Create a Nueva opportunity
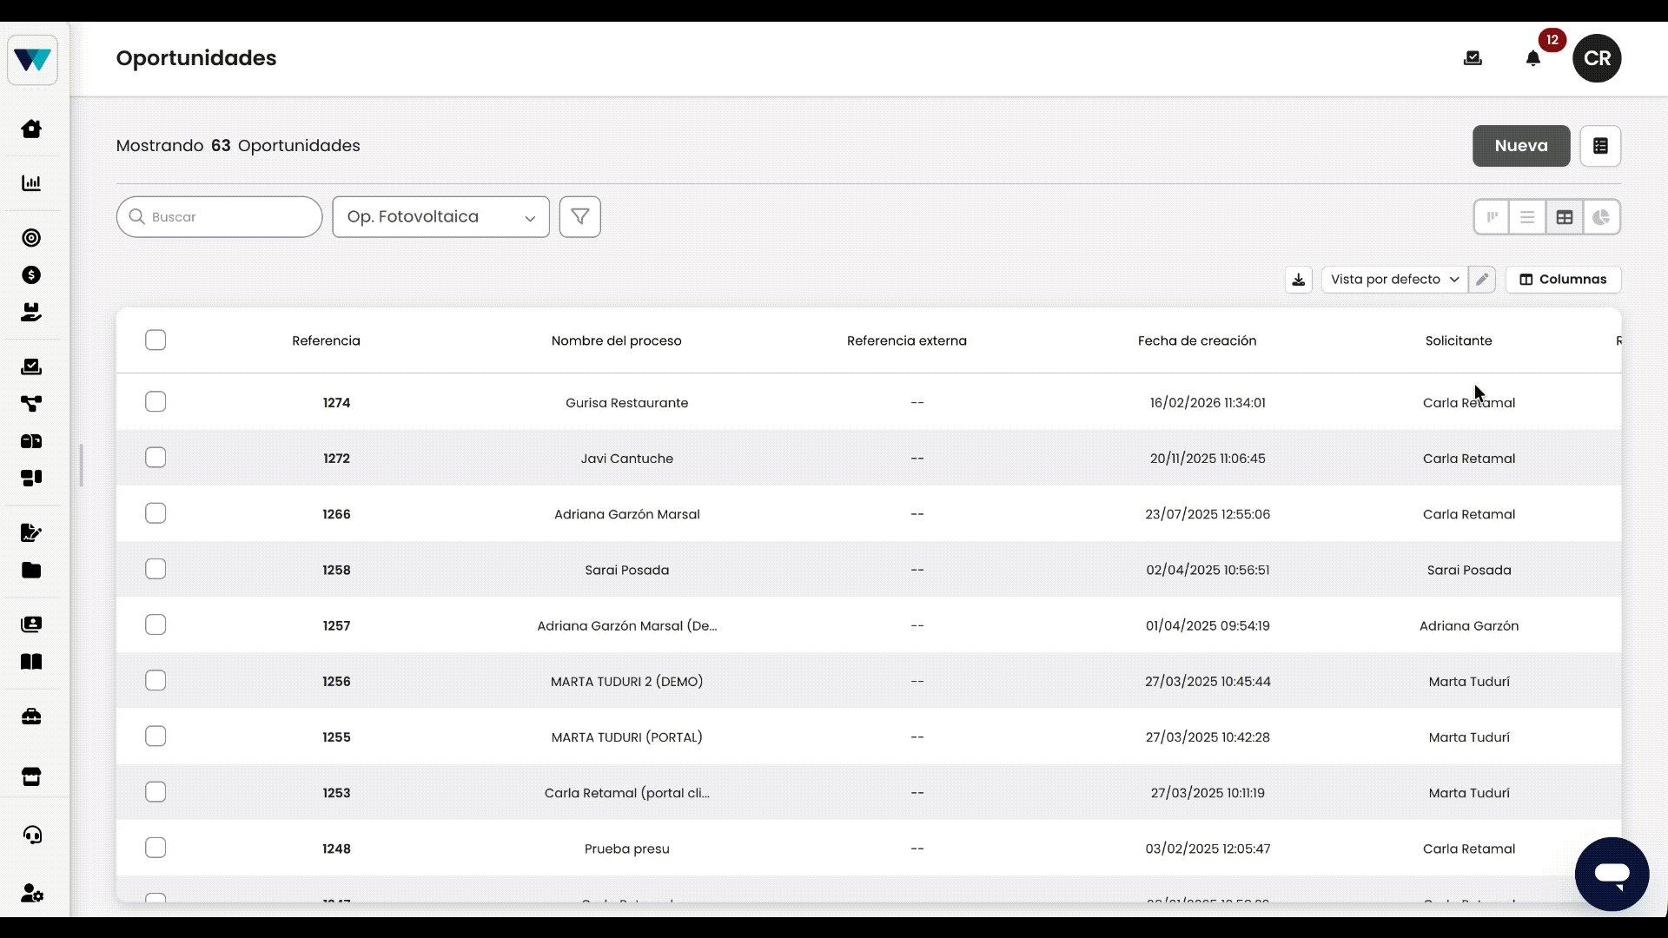Screen dimensions: 1668x938 point(1521,146)
